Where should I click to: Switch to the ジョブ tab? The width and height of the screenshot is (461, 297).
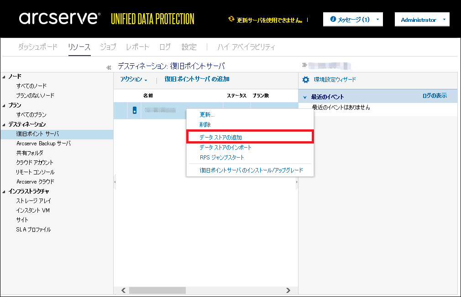tap(108, 46)
